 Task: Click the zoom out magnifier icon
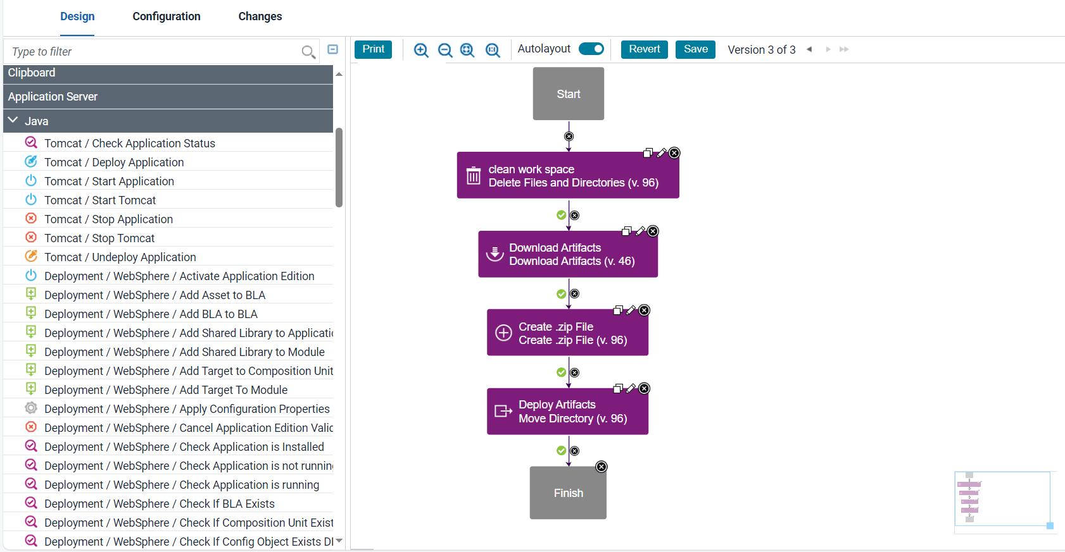[x=445, y=50]
